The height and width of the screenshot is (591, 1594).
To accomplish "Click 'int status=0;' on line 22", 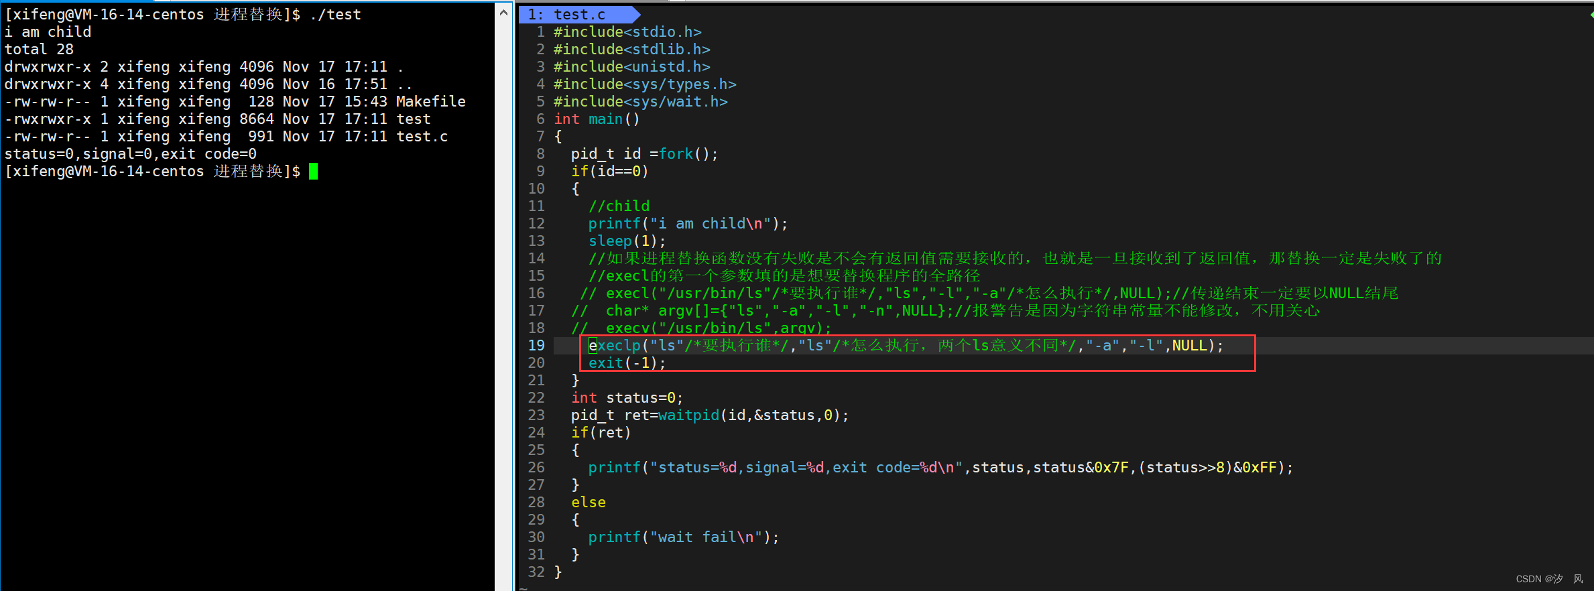I will pos(627,398).
